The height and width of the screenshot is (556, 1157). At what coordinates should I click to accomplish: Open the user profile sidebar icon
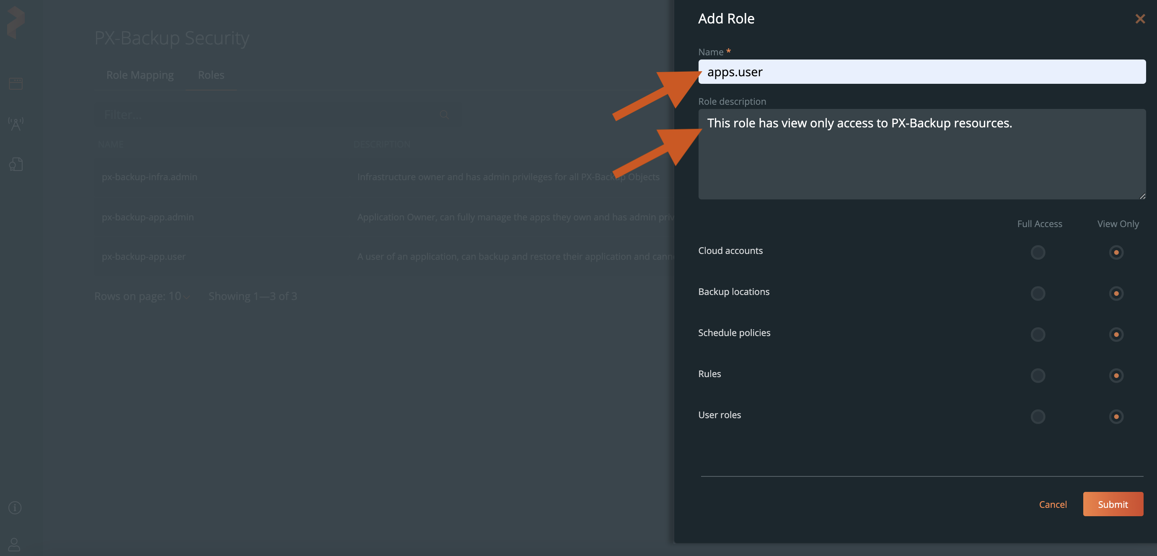(14, 544)
